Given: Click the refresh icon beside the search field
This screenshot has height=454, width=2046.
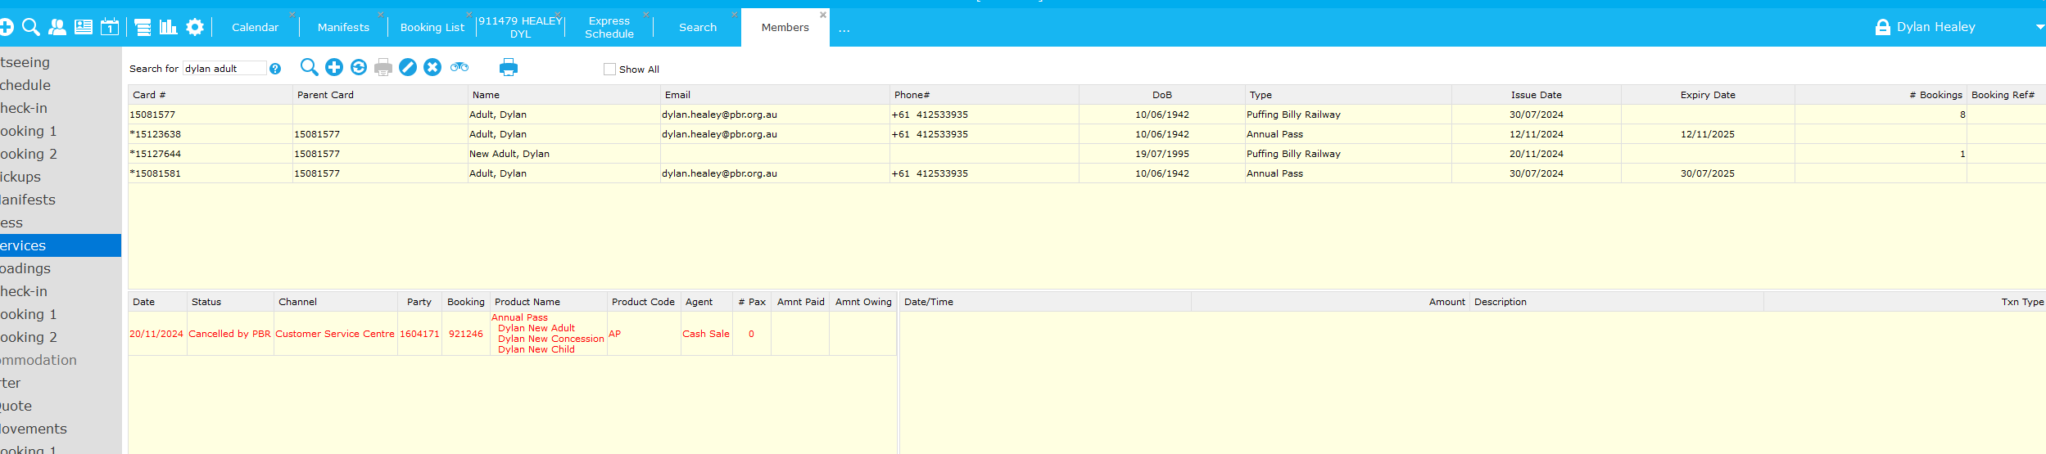Looking at the screenshot, I should click(359, 67).
